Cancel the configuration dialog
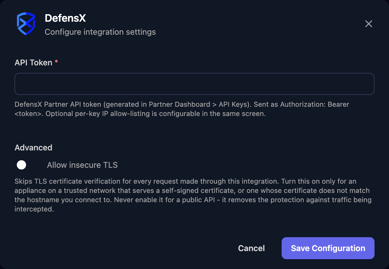This screenshot has width=389, height=269. 251,248
